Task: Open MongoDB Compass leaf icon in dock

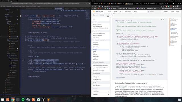Action: (x=38, y=99)
